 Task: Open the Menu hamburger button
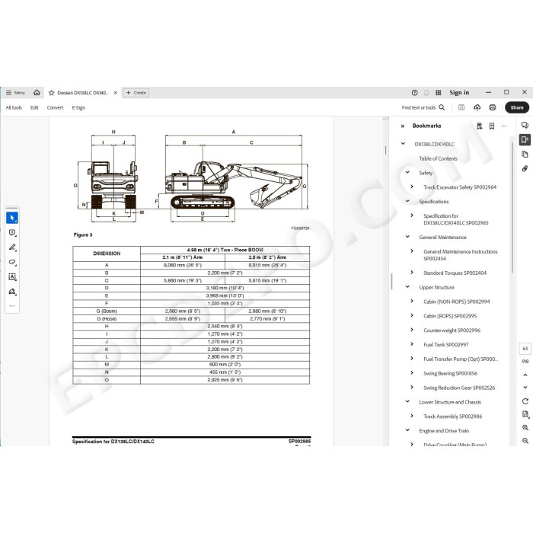click(x=15, y=92)
